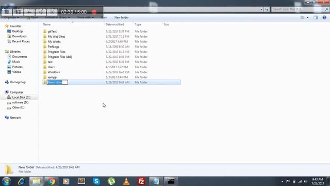
Task: Switch to Windows Explorer taskbar button
Action: tap(37, 181)
